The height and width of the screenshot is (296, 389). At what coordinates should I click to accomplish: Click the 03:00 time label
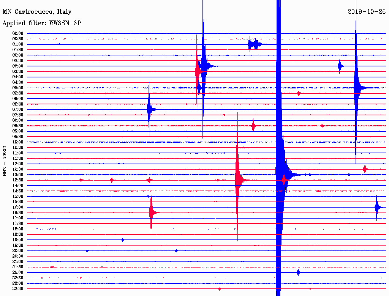[18, 66]
